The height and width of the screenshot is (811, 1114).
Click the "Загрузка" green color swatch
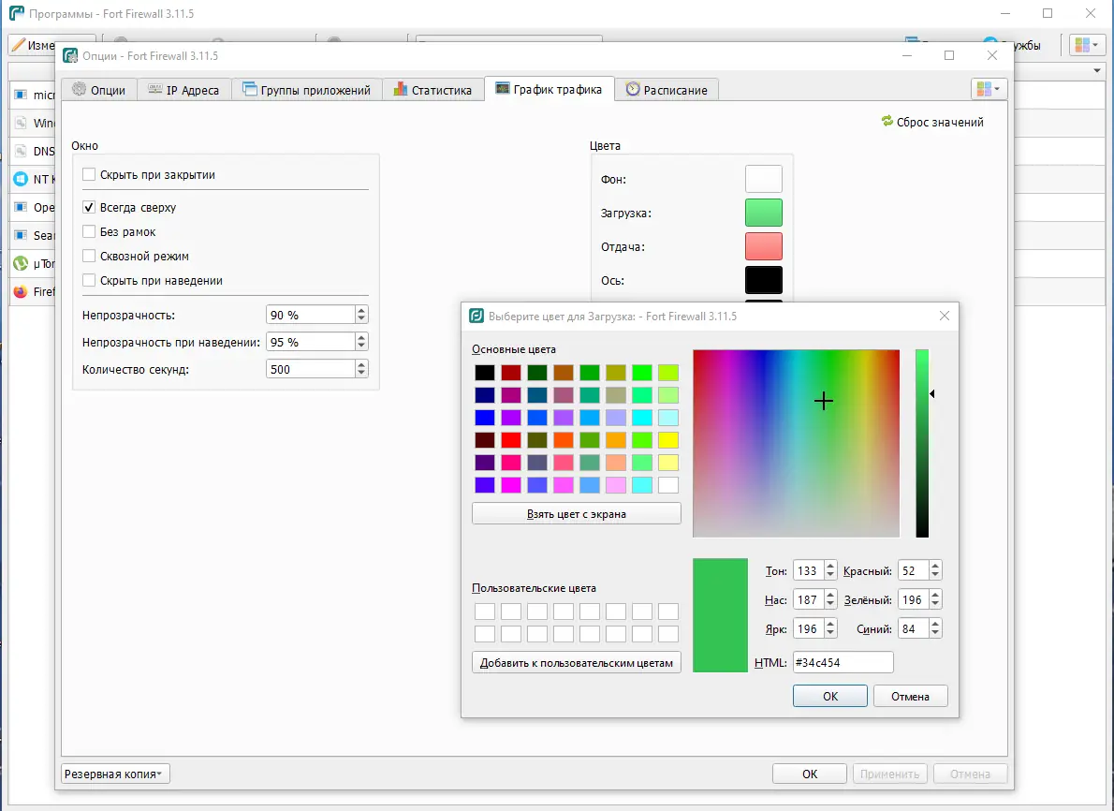pos(764,213)
